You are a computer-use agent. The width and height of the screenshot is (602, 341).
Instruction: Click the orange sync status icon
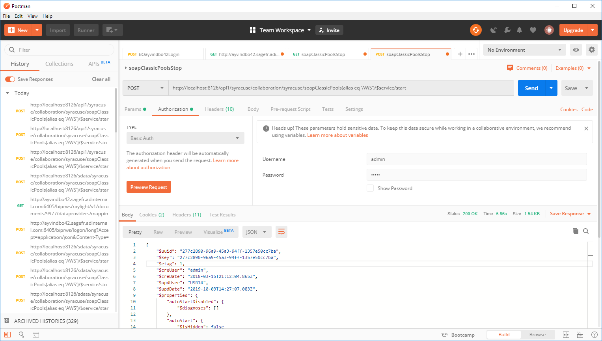point(476,30)
